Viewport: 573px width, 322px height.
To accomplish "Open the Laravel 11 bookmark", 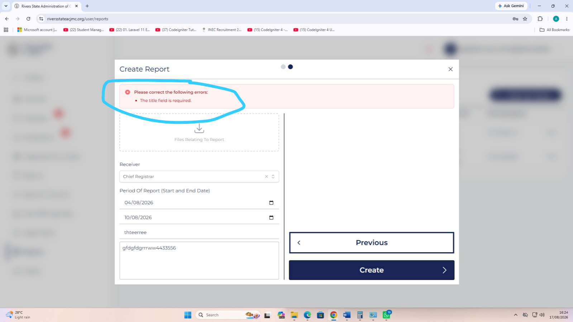I will [130, 30].
